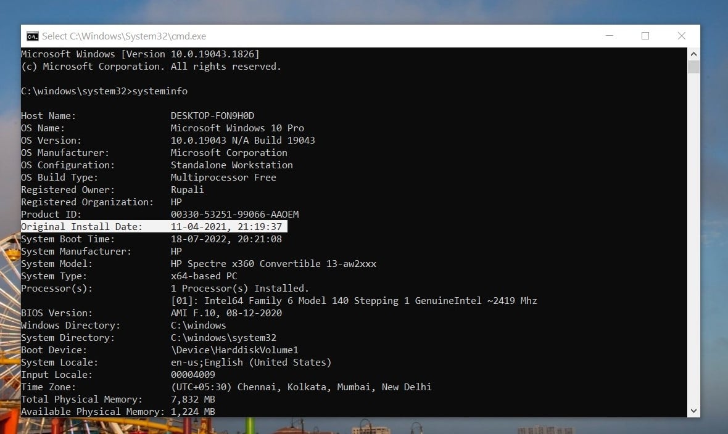This screenshot has height=434, width=728.
Task: Click the cmd.exe icon in title bar
Action: click(x=33, y=36)
